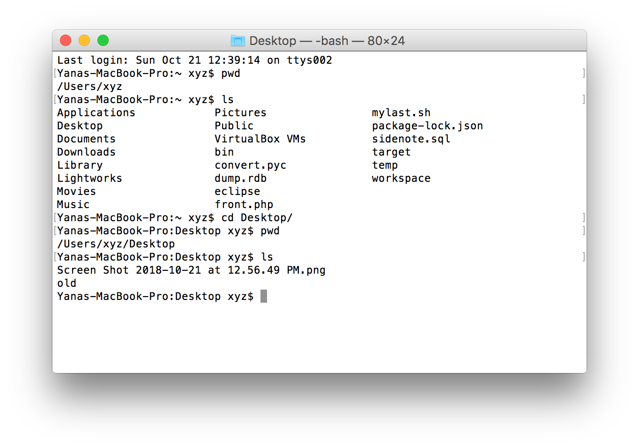The width and height of the screenshot is (639, 448).
Task: Select the pwd command text on the first prompt
Action: [230, 73]
